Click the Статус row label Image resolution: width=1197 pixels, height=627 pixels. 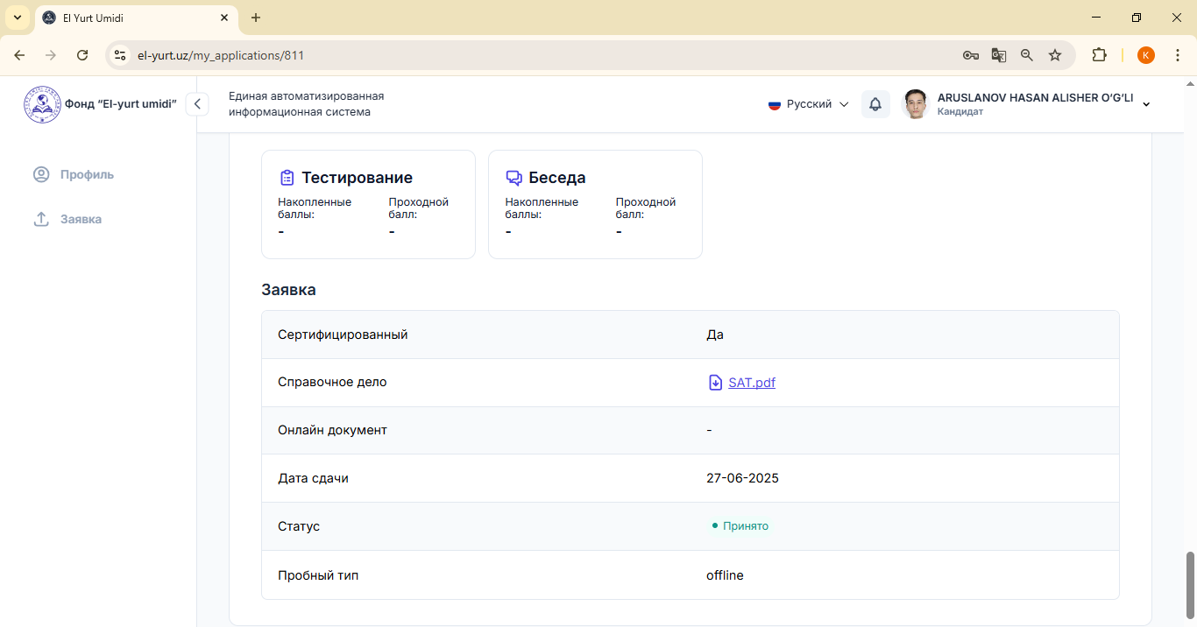pyautogui.click(x=299, y=526)
